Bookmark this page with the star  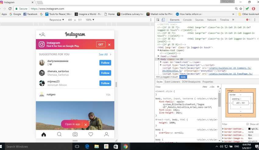241,9
